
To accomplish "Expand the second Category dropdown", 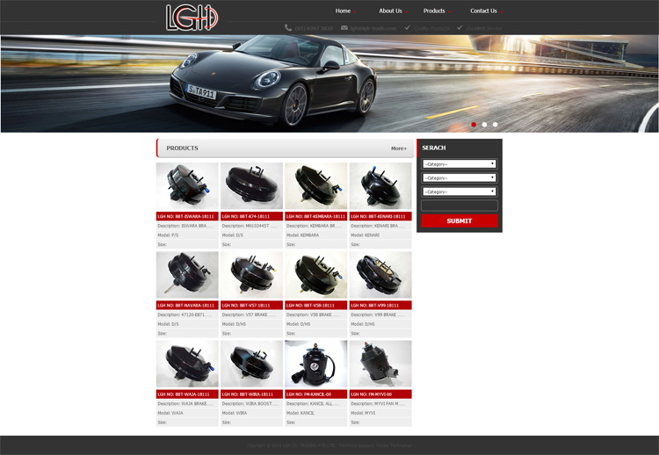I will coord(459,177).
